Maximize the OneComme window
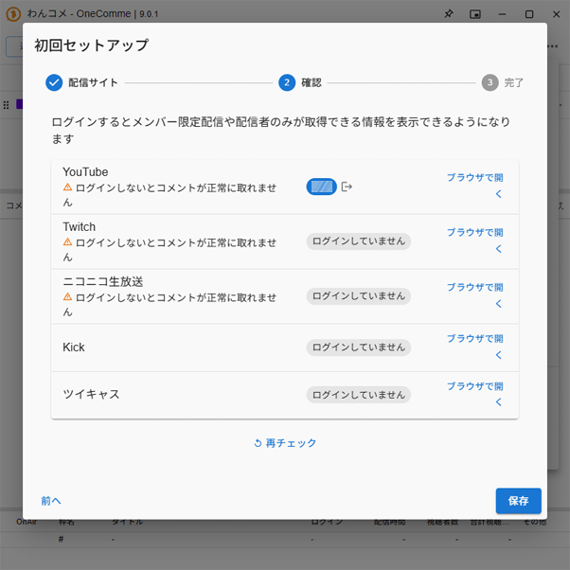The height and width of the screenshot is (570, 570). (x=529, y=14)
